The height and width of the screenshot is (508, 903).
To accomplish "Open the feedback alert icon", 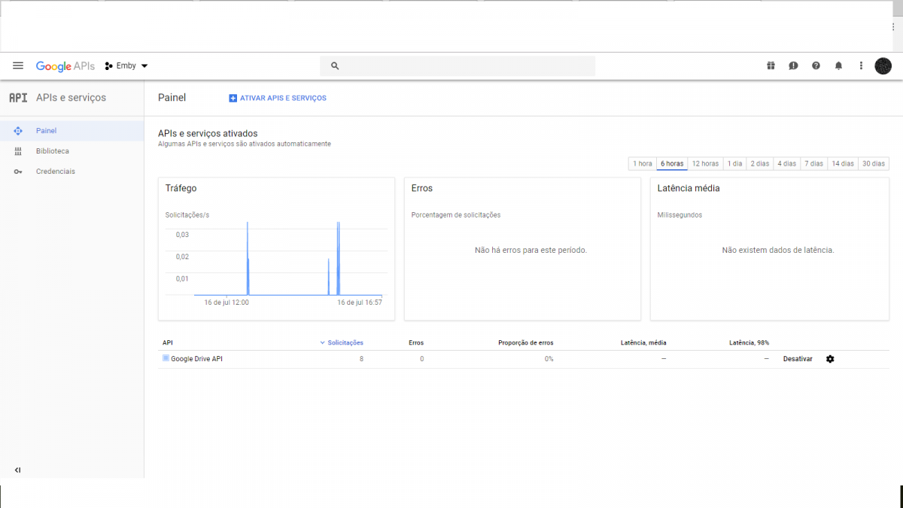I will tap(793, 66).
